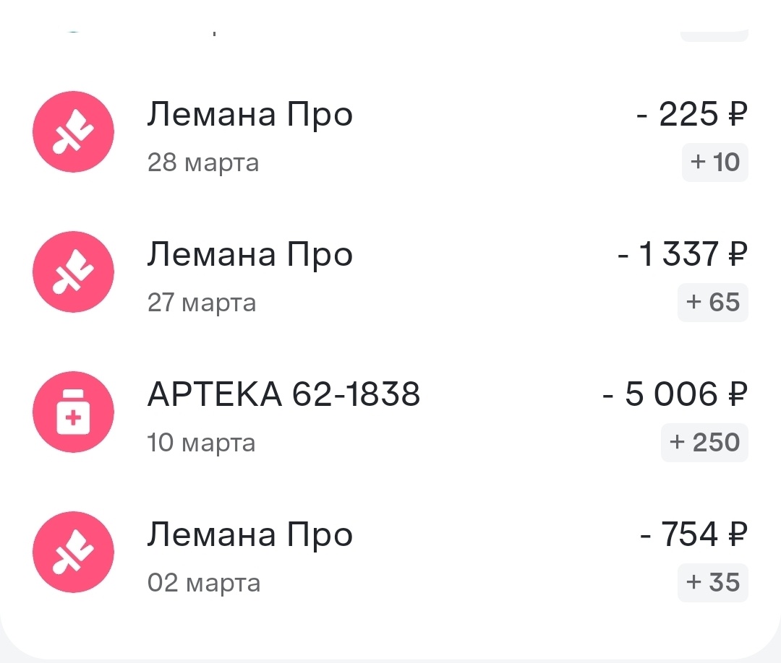
Task: Select the + 250 cashback chip on АПТЕКА row
Action: [704, 442]
